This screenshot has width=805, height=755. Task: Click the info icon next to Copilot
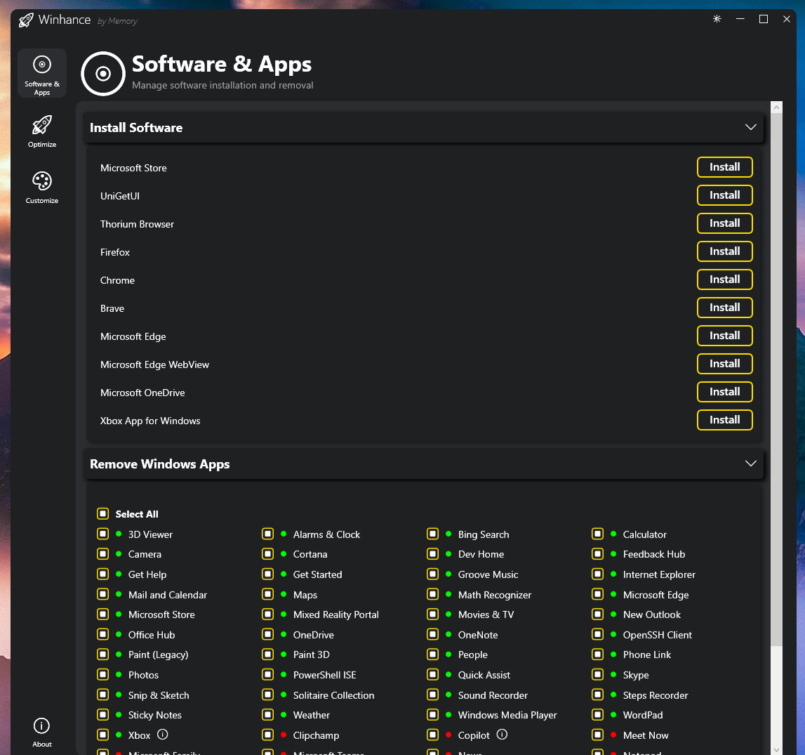pos(502,735)
